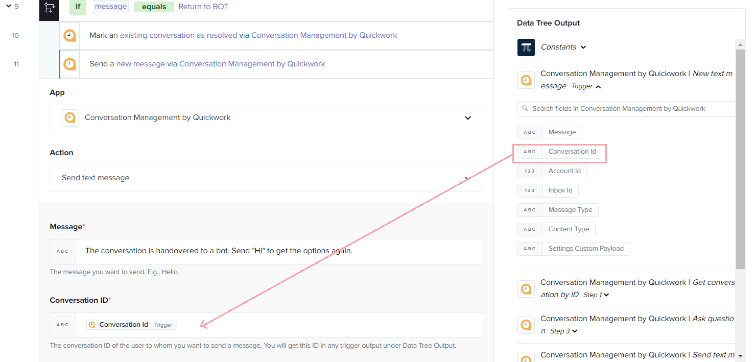756x362 pixels.
Task: Expand the Get conversation by ID Step 1
Action: pyautogui.click(x=606, y=295)
